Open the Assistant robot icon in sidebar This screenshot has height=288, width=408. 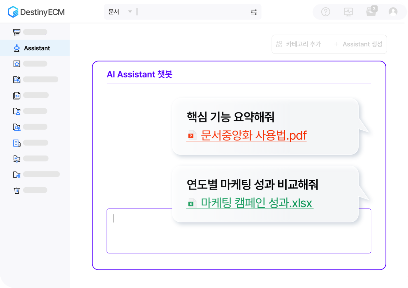tap(17, 48)
